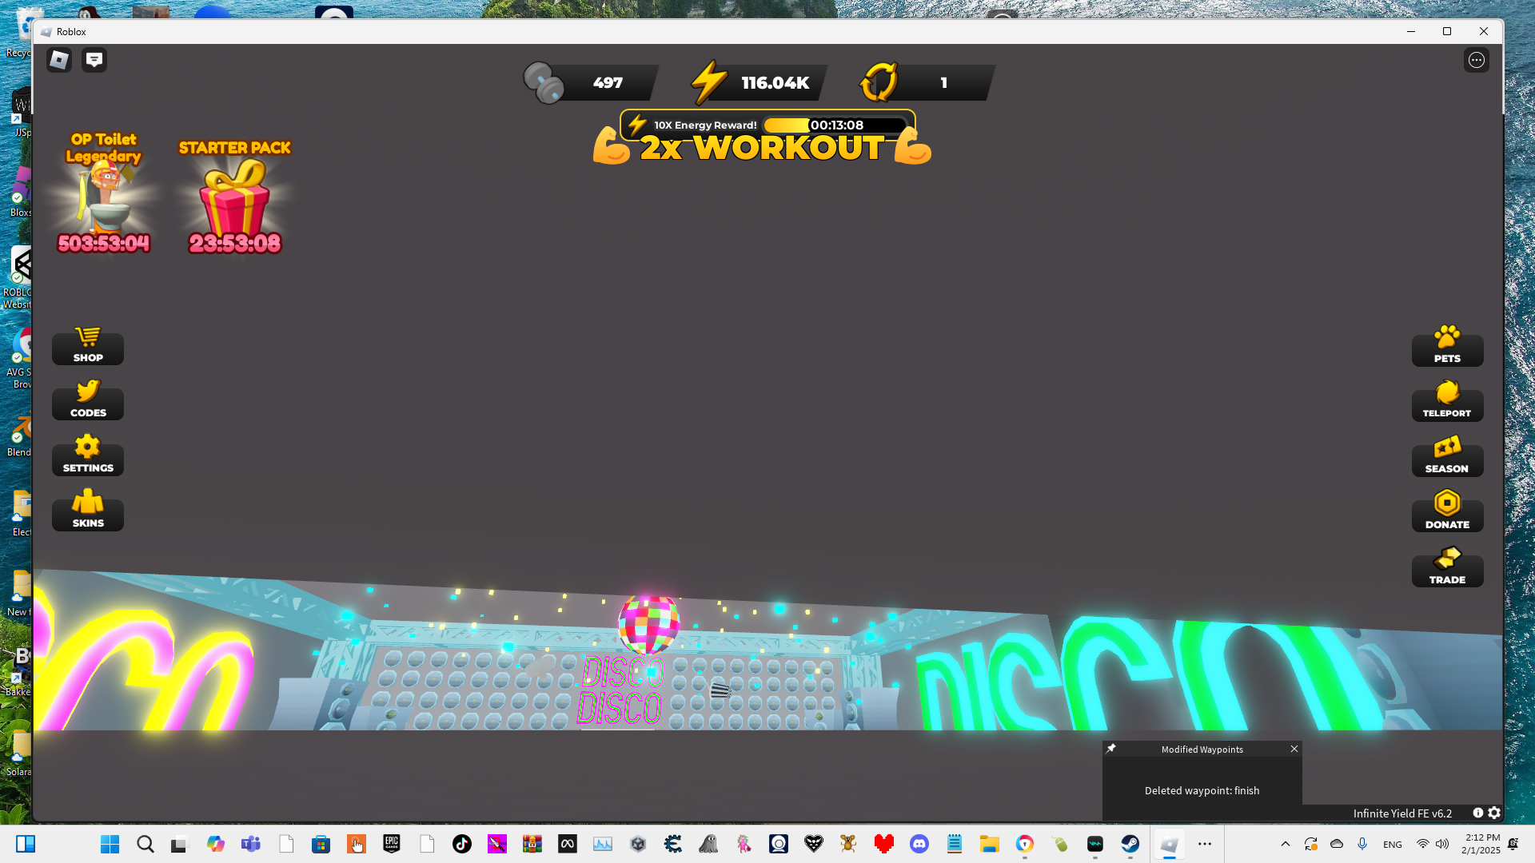This screenshot has height=863, width=1535.
Task: Close the Modified Waypoints notification
Action: coord(1294,749)
